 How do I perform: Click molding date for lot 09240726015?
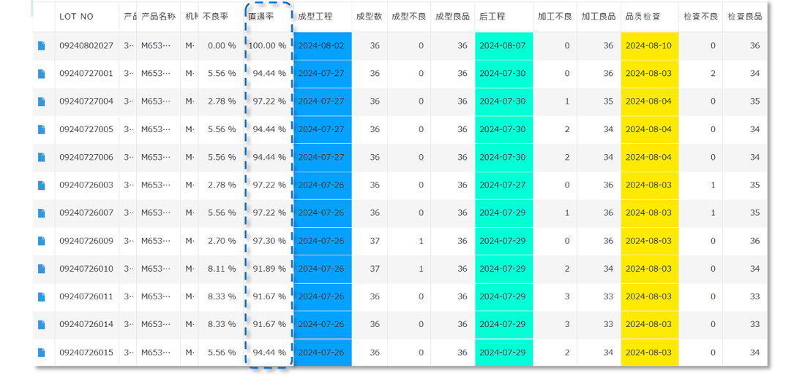(x=323, y=353)
